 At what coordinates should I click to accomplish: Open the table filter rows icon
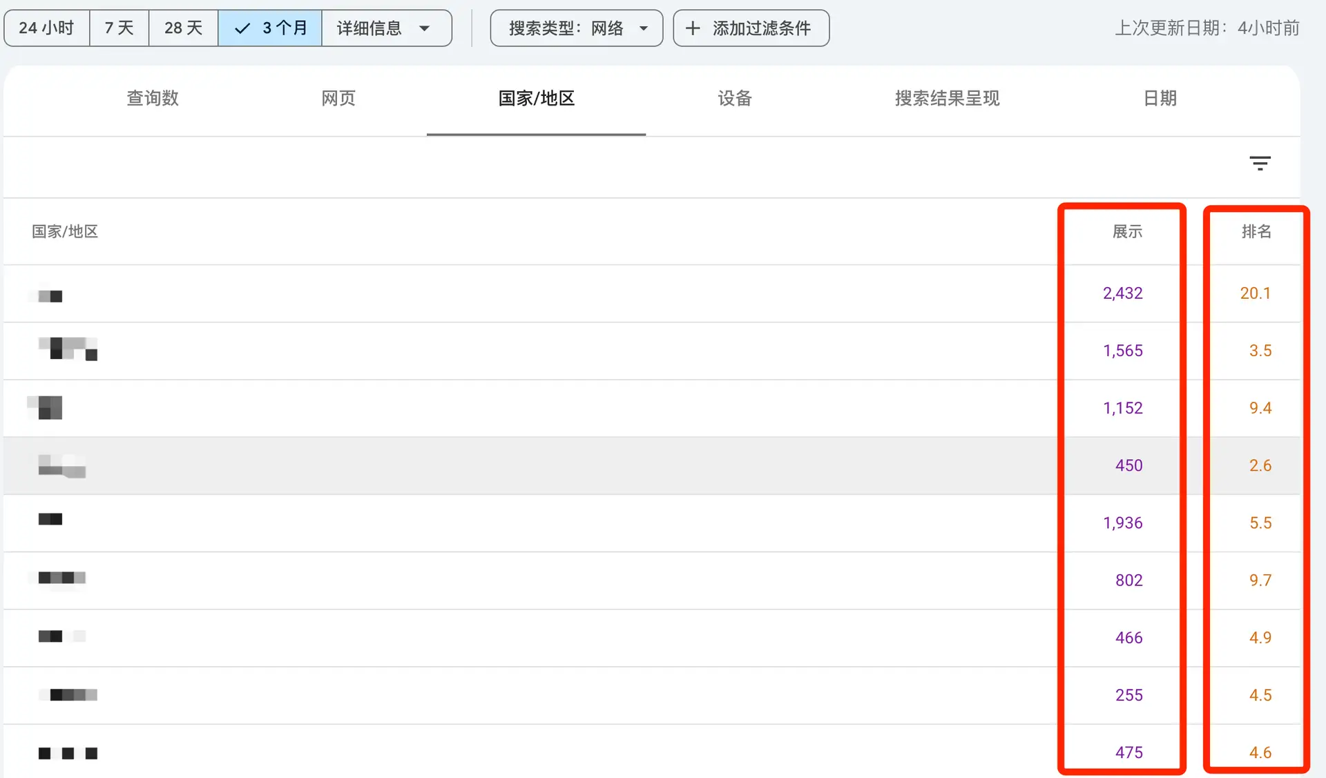click(1260, 164)
